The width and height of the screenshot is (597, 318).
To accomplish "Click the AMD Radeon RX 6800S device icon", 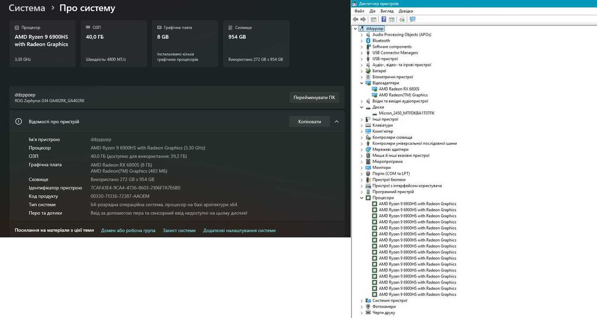I will click(x=375, y=89).
